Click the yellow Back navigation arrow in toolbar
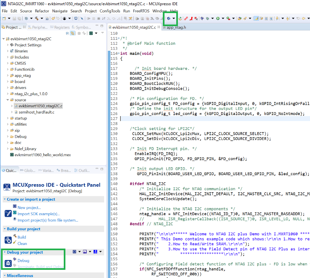Viewport: 310px width, 278px height. tap(303, 18)
